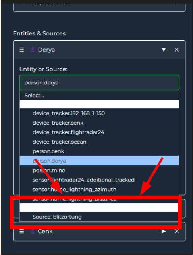Click the drag handle icon beside Cenk

[22, 231]
